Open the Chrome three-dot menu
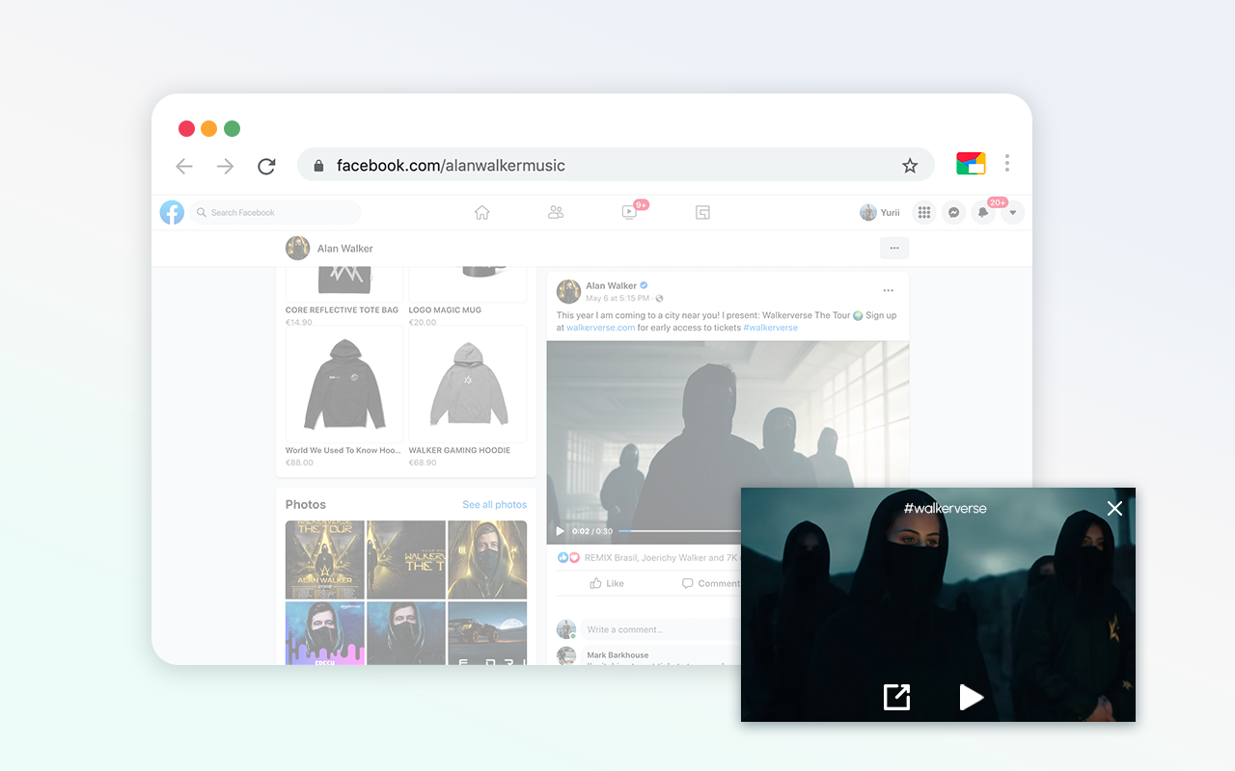 [x=1006, y=163]
